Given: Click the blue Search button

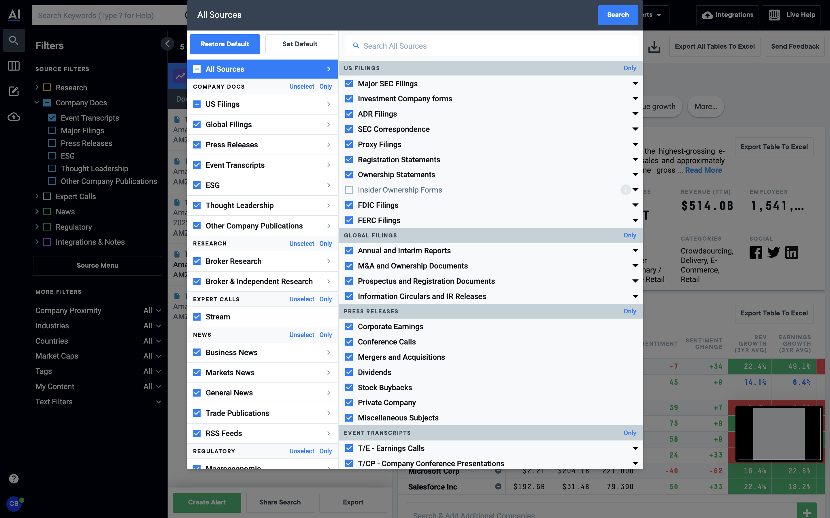Looking at the screenshot, I should (x=618, y=15).
